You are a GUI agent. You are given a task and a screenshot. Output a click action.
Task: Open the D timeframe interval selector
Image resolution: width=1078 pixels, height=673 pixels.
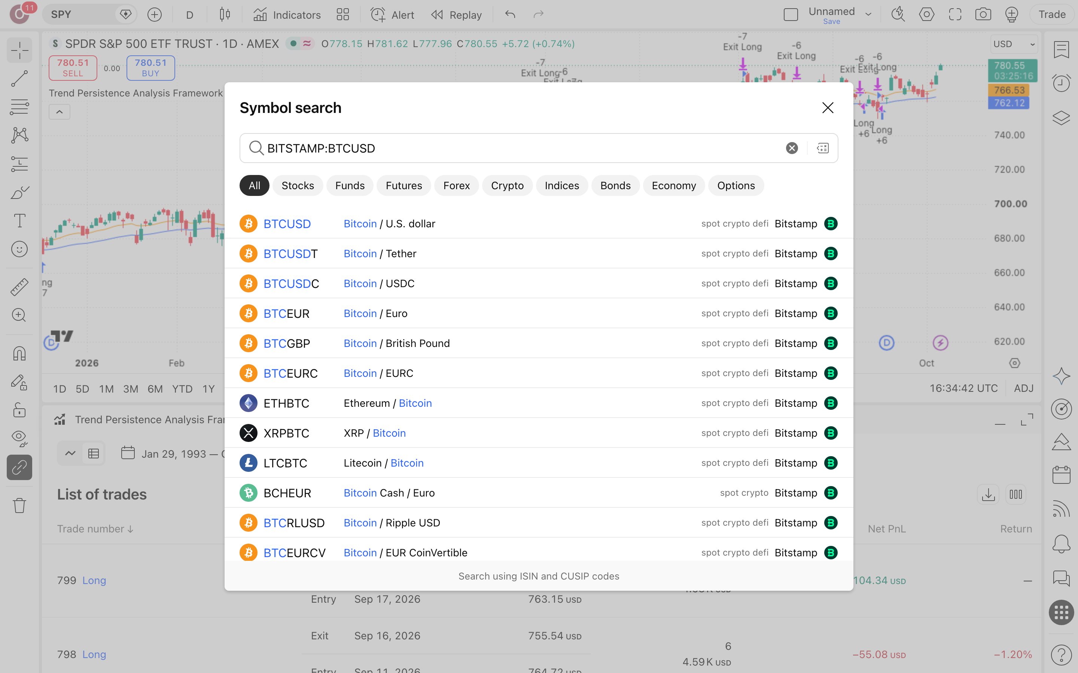click(190, 15)
